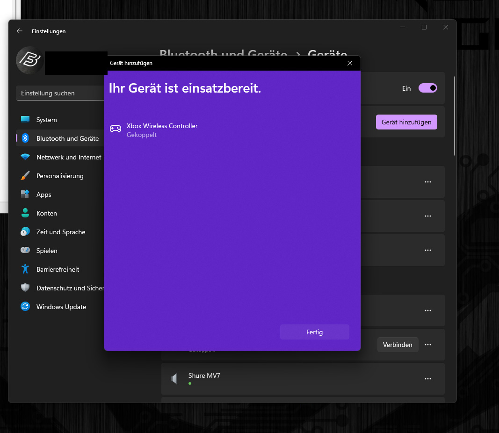Select the Shure MV7 device name
This screenshot has height=433, width=499.
204,375
